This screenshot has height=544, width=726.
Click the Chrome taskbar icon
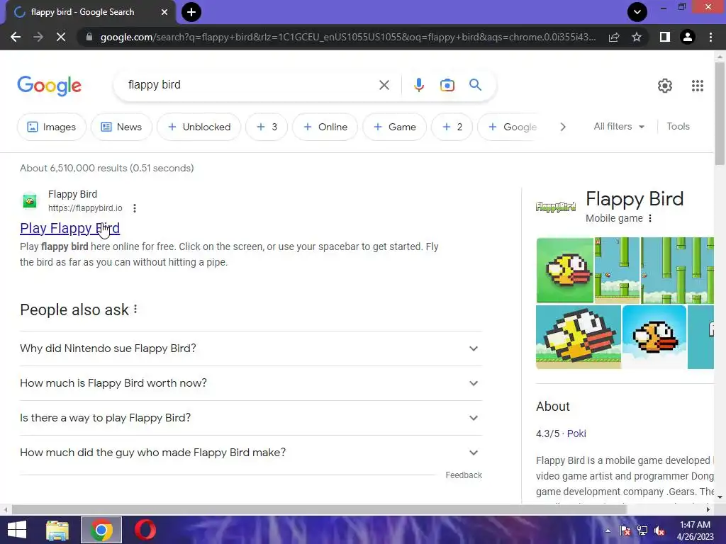coord(101,530)
